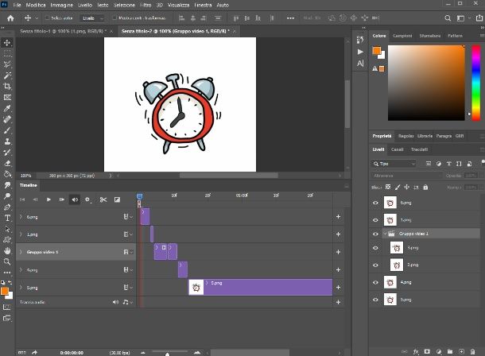Image resolution: width=485 pixels, height=356 pixels.
Task: Click the scissors split-at-playhead icon
Action: click(103, 199)
